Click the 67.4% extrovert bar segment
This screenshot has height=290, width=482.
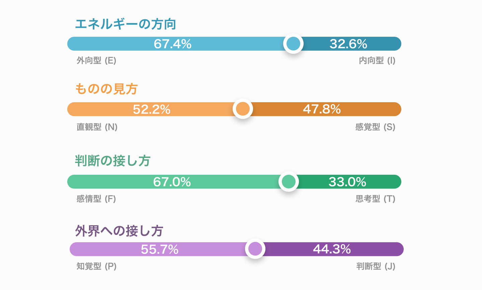[172, 44]
